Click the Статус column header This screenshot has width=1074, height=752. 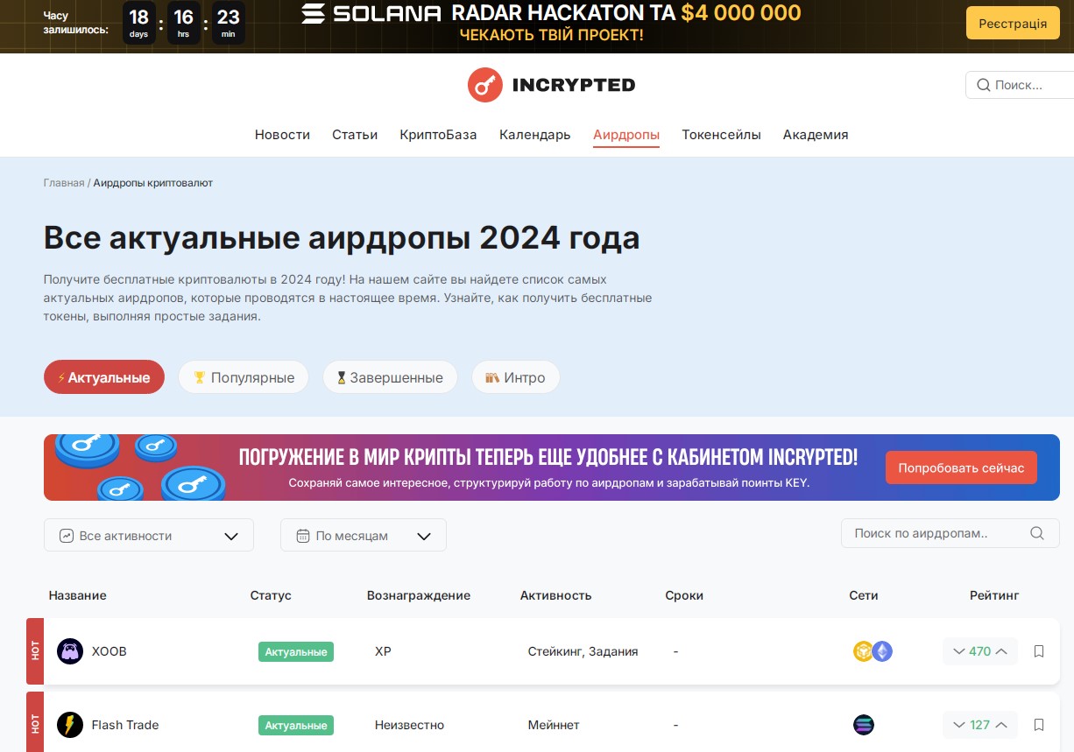click(271, 595)
